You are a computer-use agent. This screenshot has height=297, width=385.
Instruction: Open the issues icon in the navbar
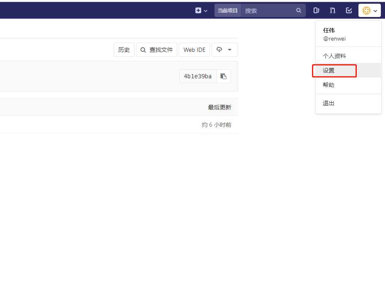click(316, 10)
